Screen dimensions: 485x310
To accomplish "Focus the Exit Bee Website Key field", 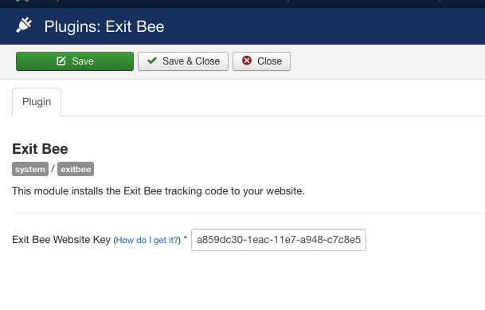I will point(279,240).
